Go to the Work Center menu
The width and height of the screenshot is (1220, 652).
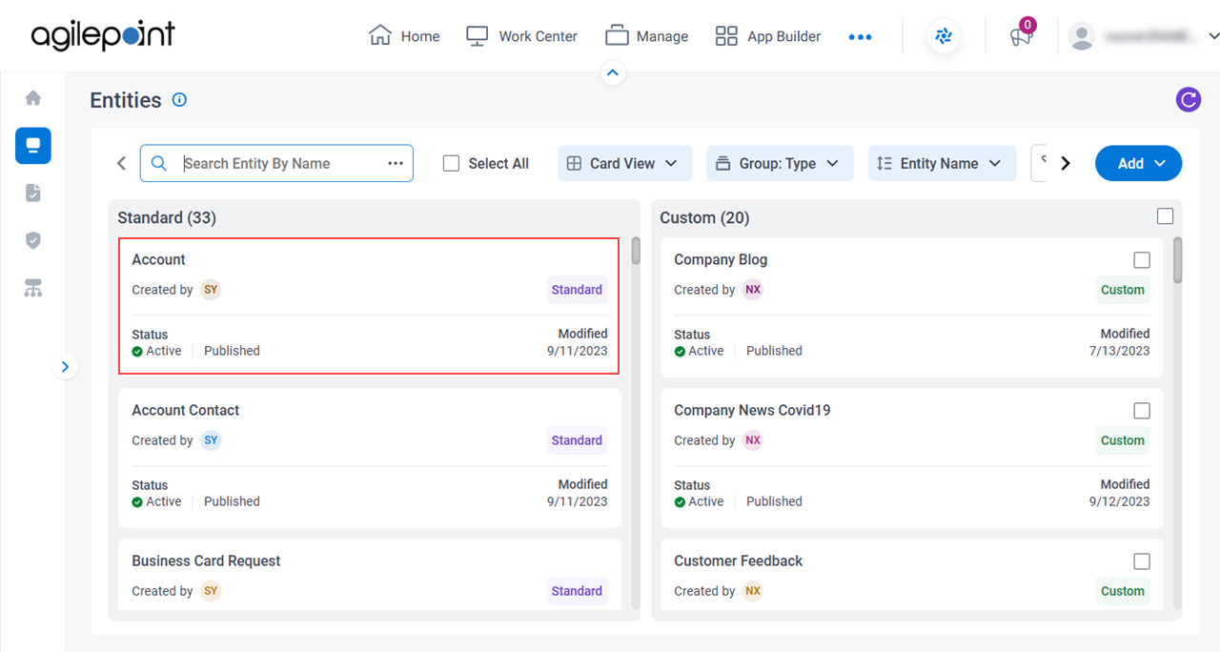click(x=521, y=36)
